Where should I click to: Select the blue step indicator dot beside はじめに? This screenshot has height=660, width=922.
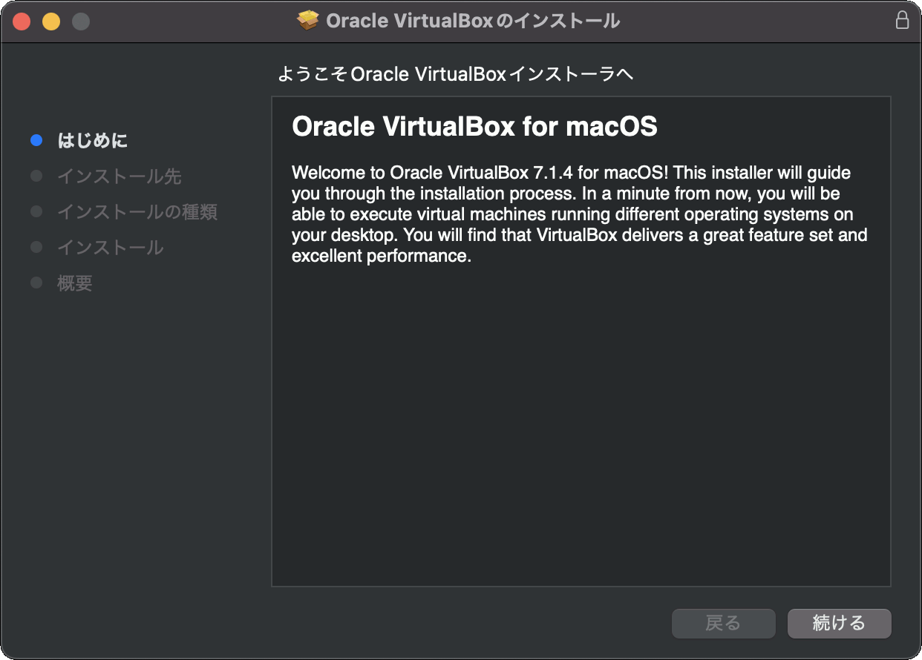[36, 140]
